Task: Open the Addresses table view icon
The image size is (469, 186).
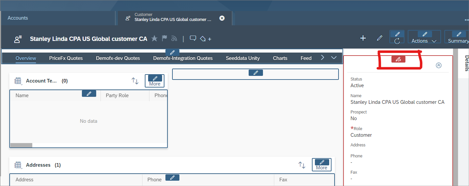Action: point(18,165)
